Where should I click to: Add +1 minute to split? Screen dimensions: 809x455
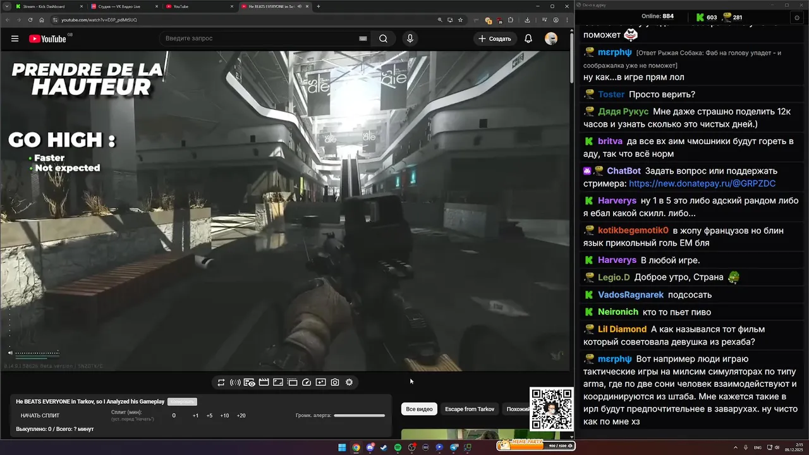[x=195, y=416]
